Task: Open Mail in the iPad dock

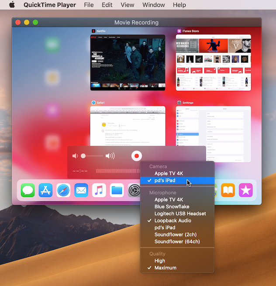Action: point(81,190)
